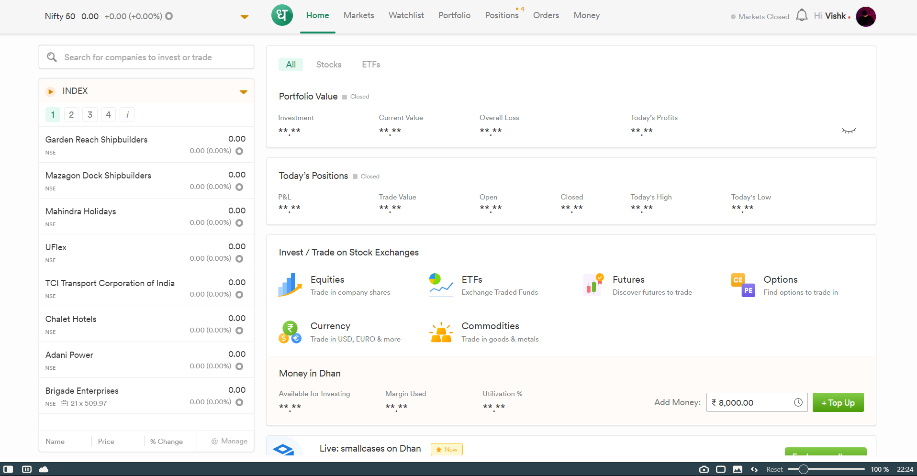Screen dimensions: 917x476
Task: Toggle the browser side panel icon
Action: (8, 469)
